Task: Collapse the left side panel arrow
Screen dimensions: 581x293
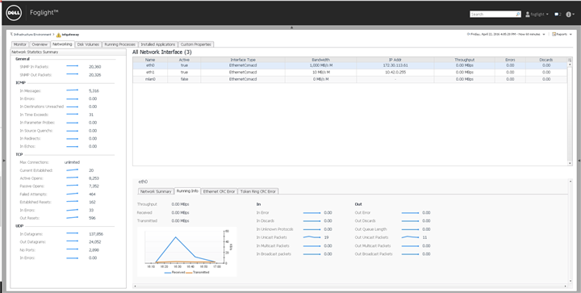Action: [4, 161]
